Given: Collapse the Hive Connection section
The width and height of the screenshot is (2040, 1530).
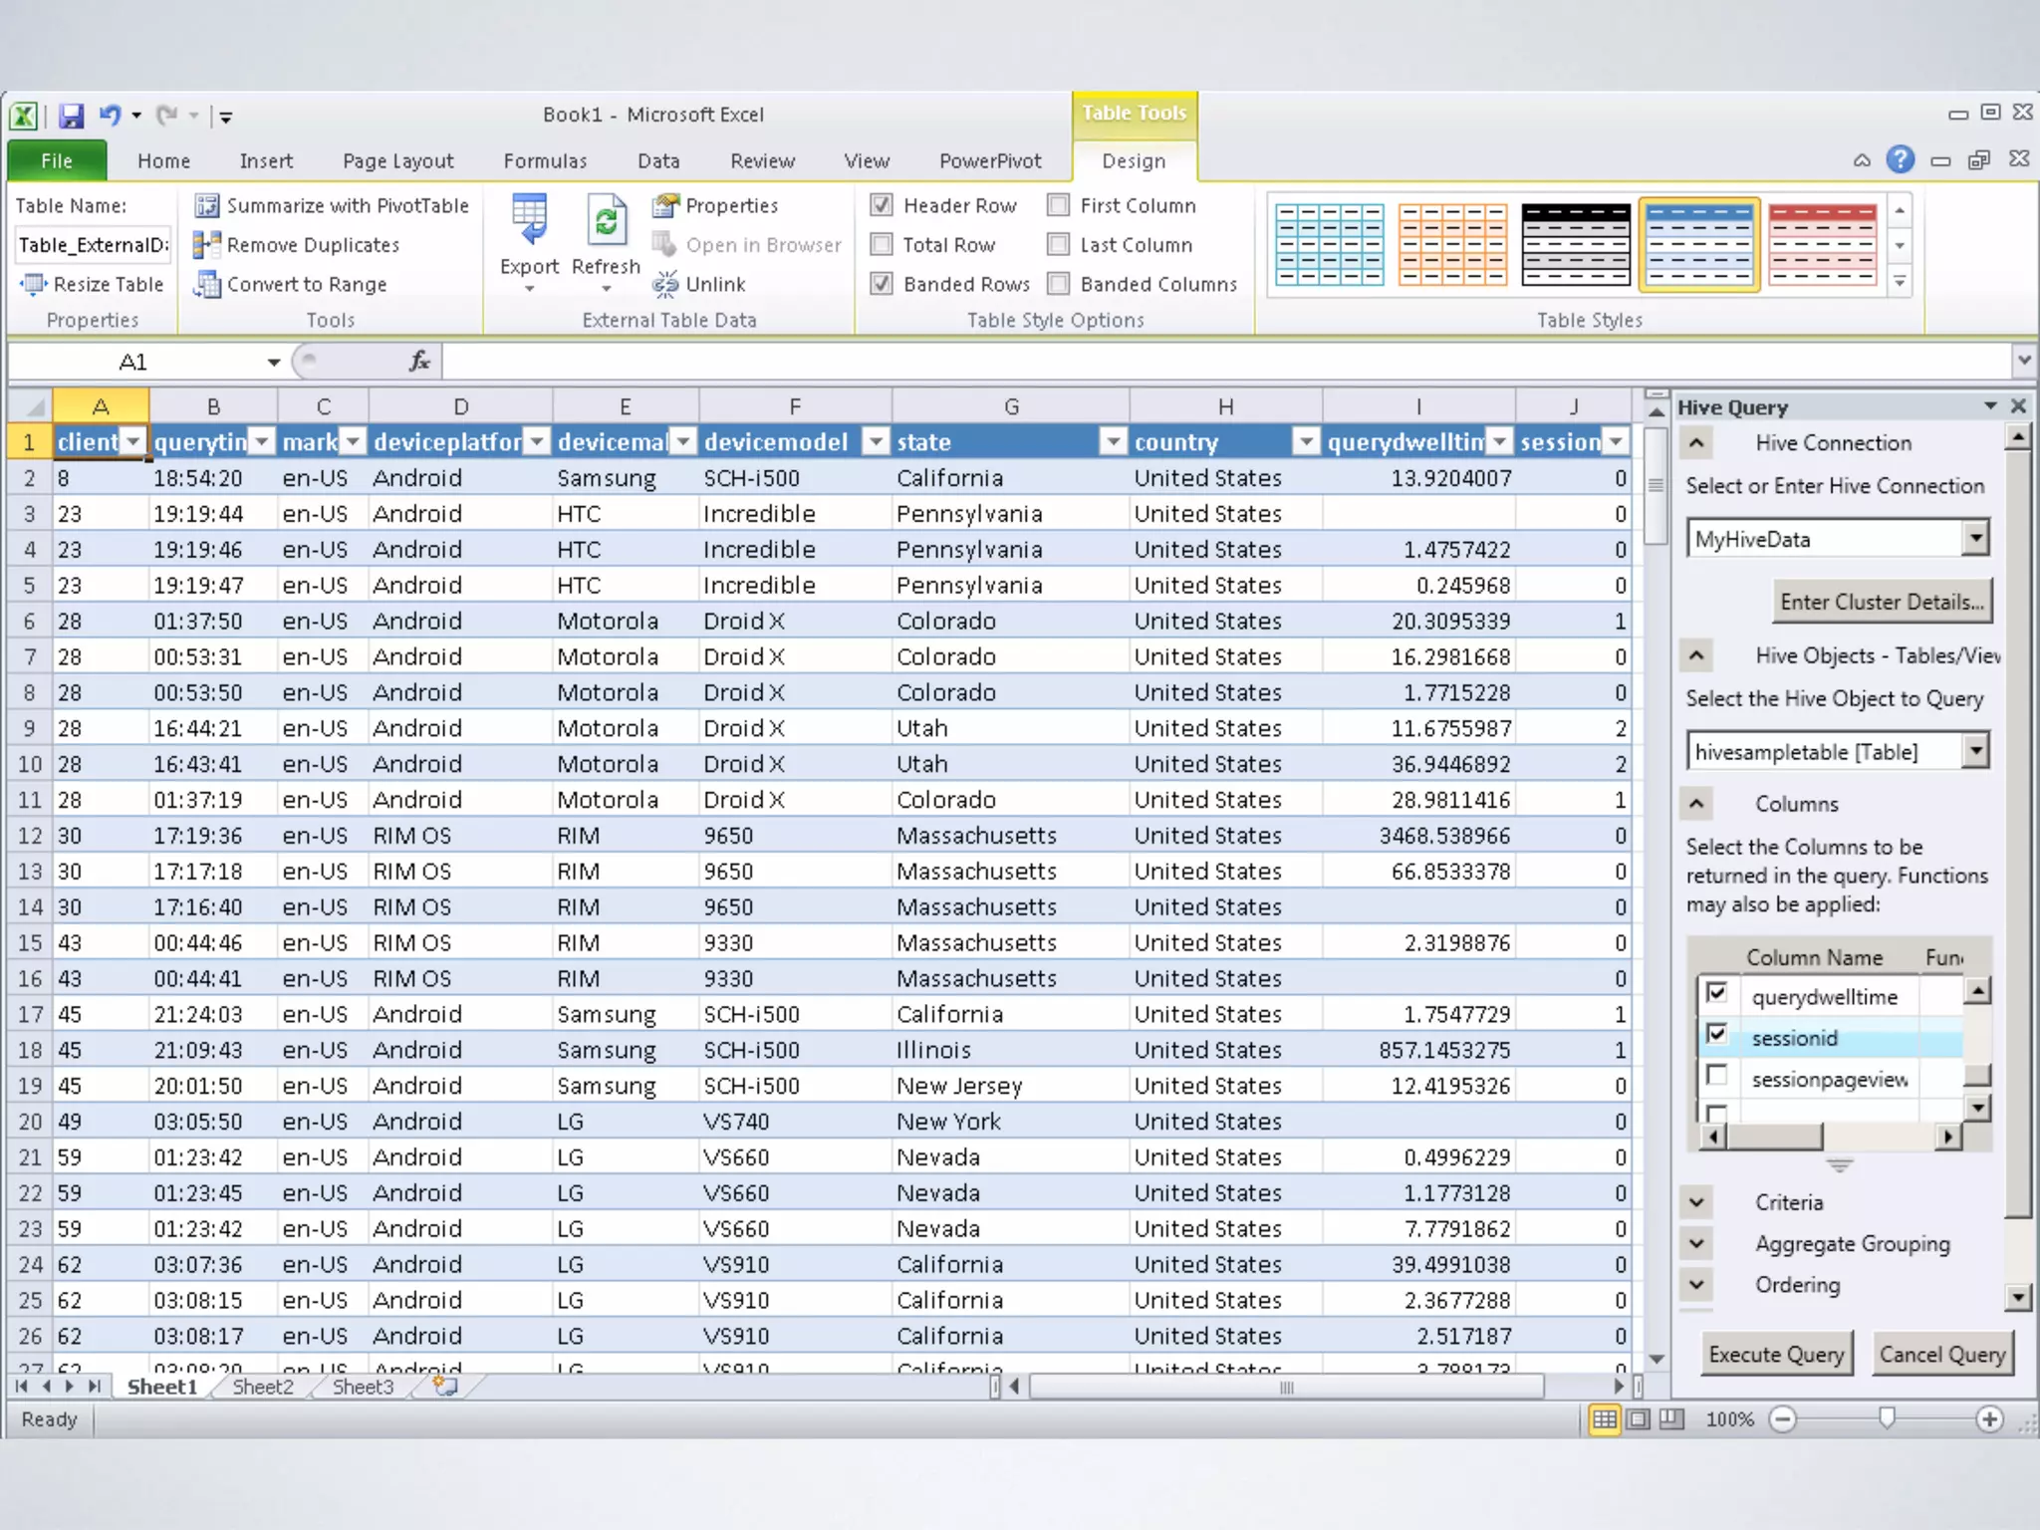Looking at the screenshot, I should [1696, 443].
